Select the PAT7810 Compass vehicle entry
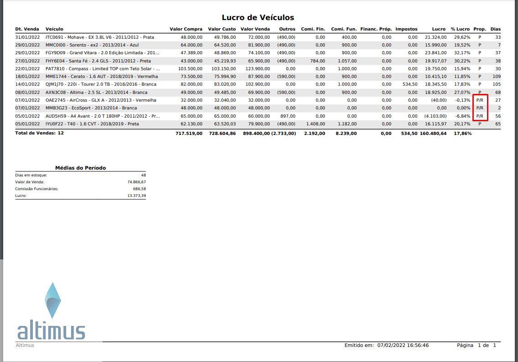This screenshot has width=518, height=362. click(102, 69)
